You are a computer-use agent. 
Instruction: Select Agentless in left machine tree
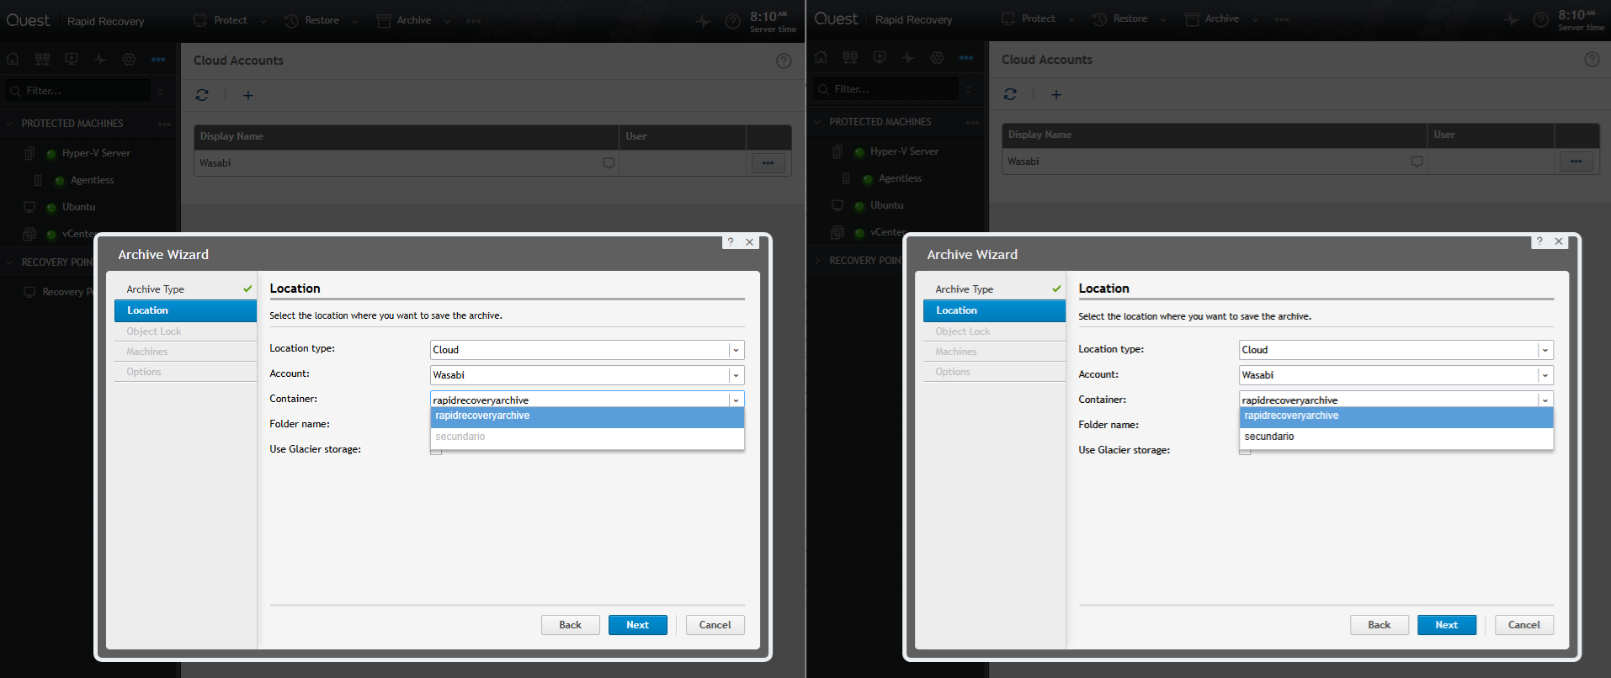[92, 180]
